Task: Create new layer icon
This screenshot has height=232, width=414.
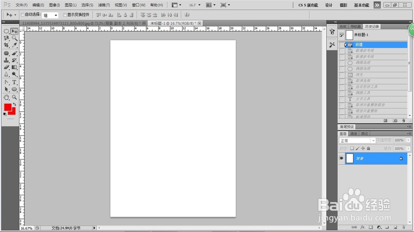Action: 395,227
